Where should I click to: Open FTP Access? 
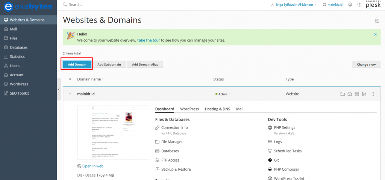tap(170, 160)
